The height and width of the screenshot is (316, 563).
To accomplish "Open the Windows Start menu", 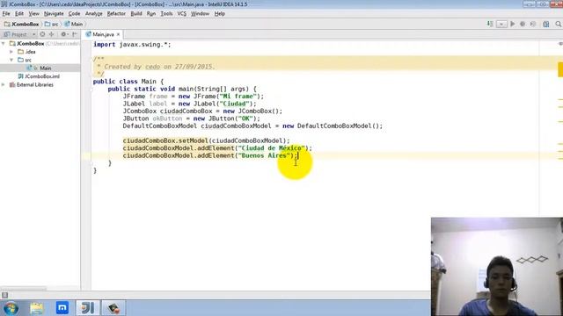I will 11,308.
